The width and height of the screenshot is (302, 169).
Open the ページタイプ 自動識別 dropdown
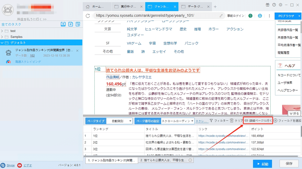[x=119, y=121]
